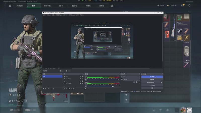The width and height of the screenshot is (201, 113).
Task: Open the game mail envelope icon
Action: [x=182, y=5]
